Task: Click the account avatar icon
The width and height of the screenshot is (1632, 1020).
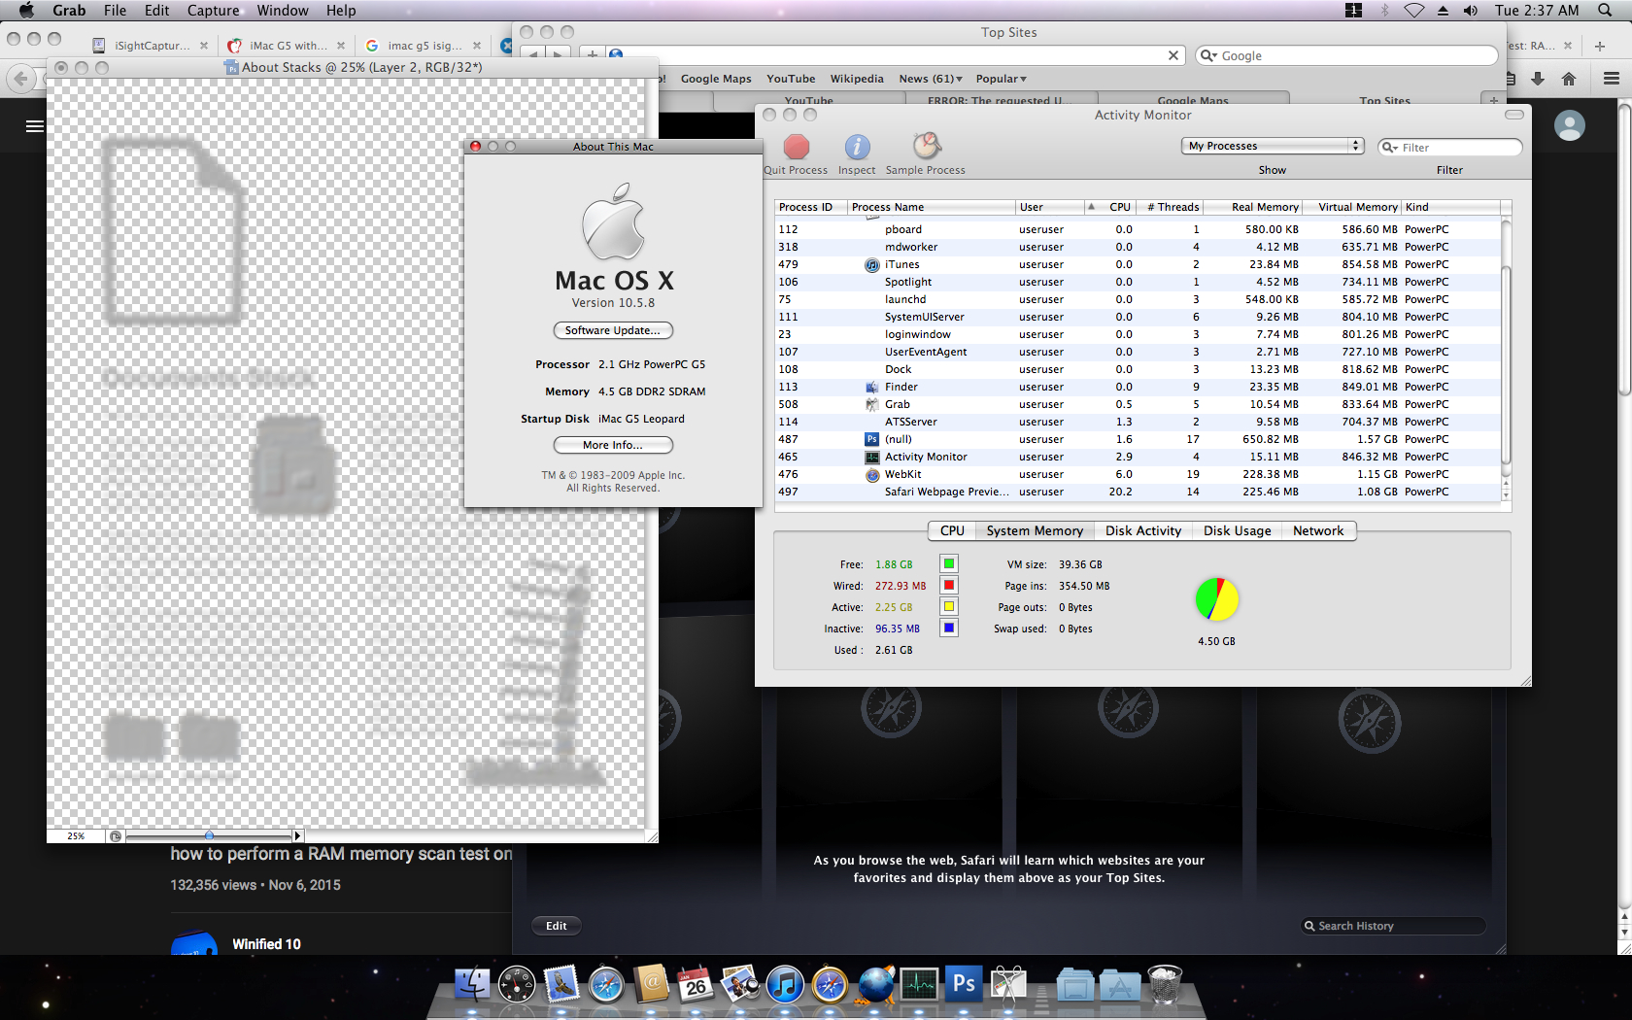Action: 1570,125
